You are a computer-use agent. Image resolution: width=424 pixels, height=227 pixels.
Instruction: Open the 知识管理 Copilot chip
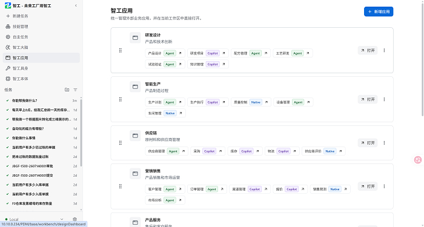208,64
